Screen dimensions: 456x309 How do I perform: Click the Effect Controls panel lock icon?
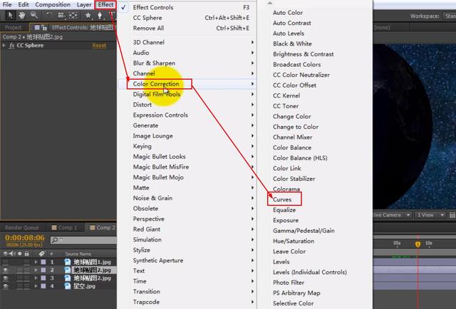[44, 28]
